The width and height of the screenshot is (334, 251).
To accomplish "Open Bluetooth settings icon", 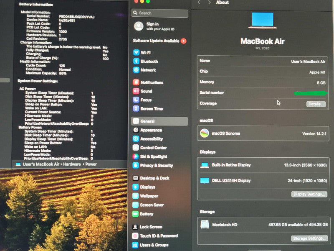I will pos(136,61).
